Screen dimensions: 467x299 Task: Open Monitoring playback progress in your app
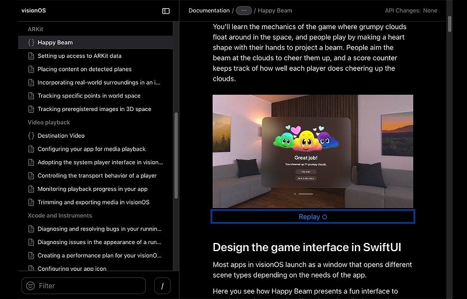point(92,189)
